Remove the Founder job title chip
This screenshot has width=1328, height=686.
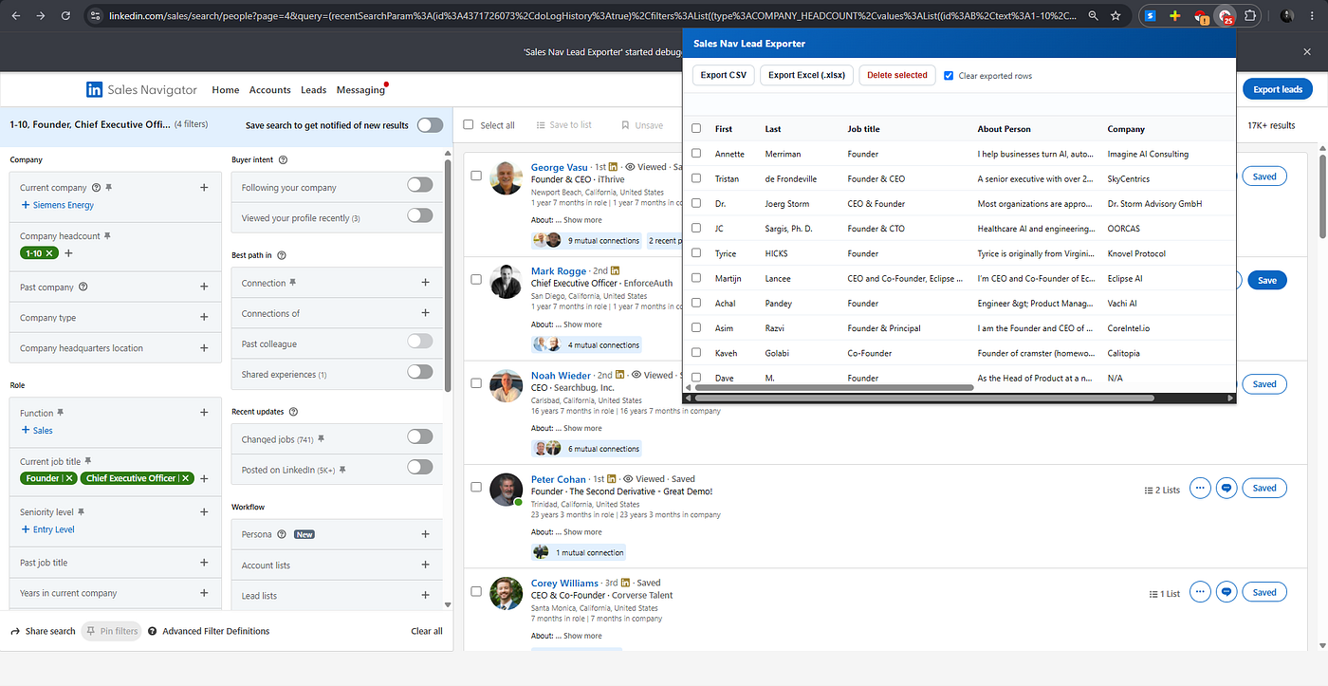pyautogui.click(x=69, y=478)
